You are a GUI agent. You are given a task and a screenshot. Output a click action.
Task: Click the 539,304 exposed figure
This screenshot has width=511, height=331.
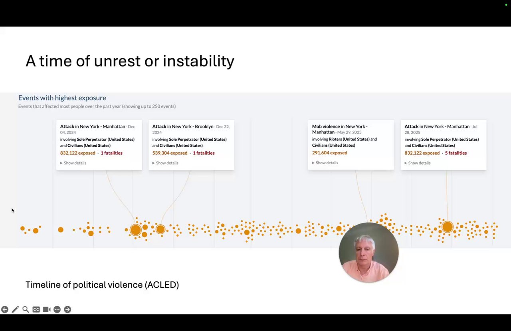click(x=170, y=153)
